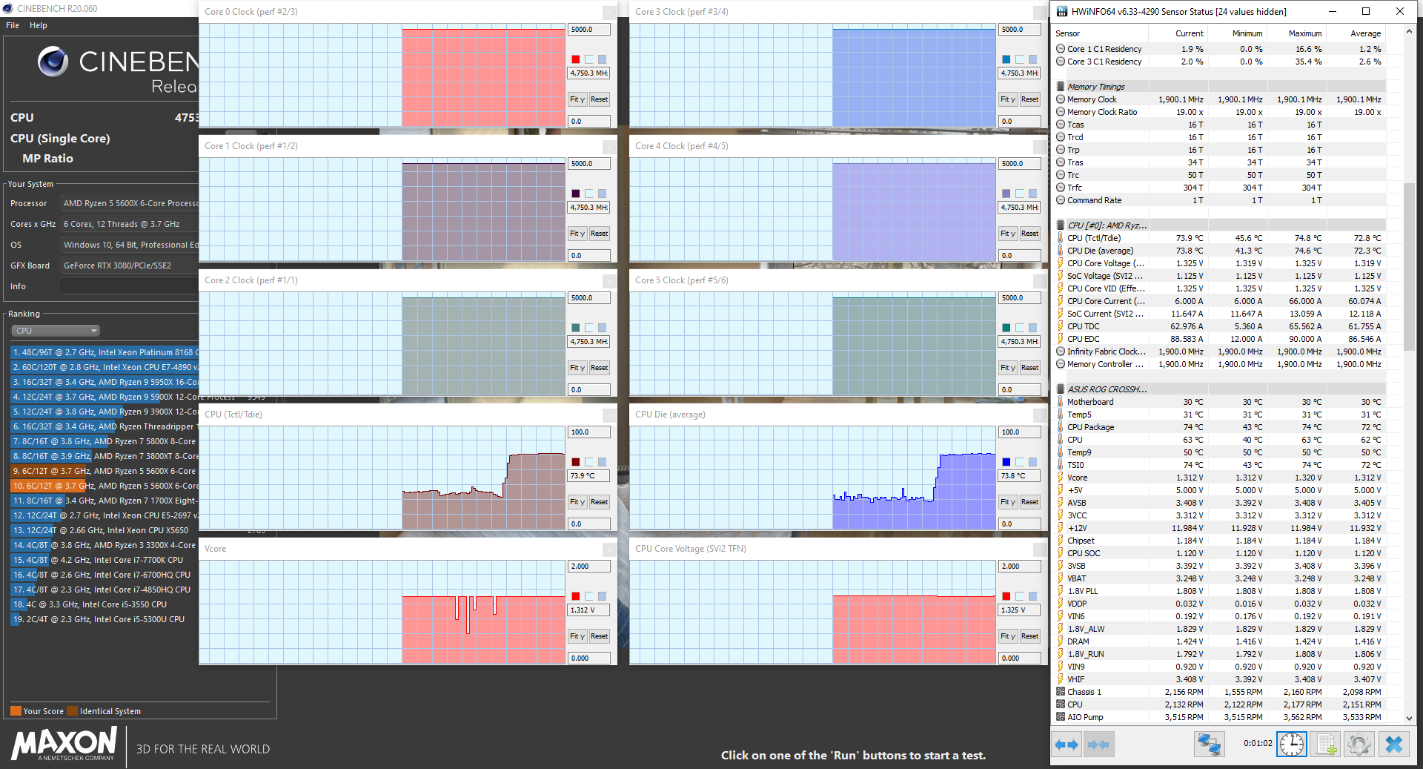Click blue line color swatch in Core 3 graph
The height and width of the screenshot is (769, 1423).
point(1006,59)
